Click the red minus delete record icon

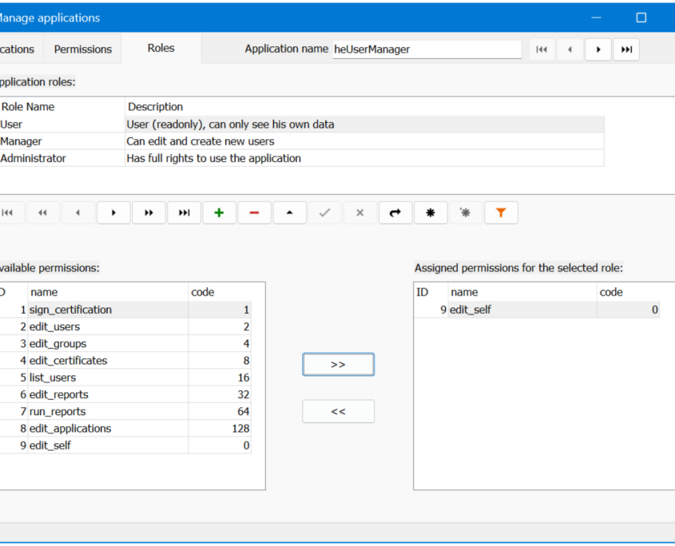tap(254, 212)
